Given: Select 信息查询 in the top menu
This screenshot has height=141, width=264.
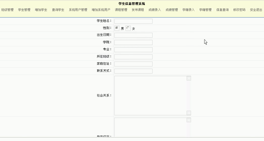Looking at the screenshot, I should [x=222, y=10].
